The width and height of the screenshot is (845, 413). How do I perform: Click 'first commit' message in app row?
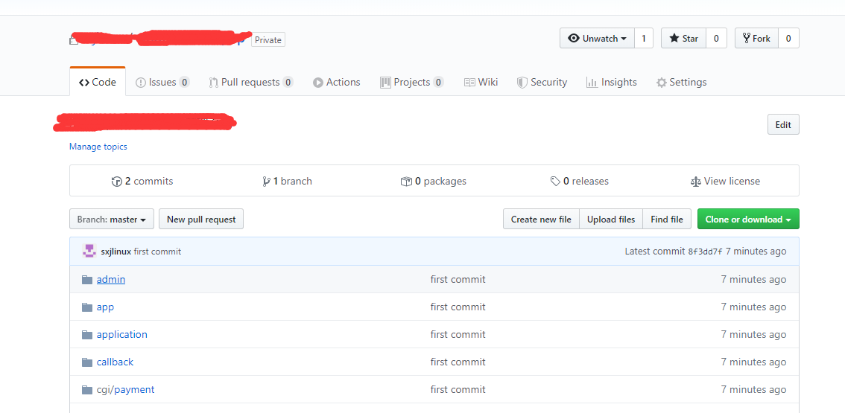coord(458,307)
